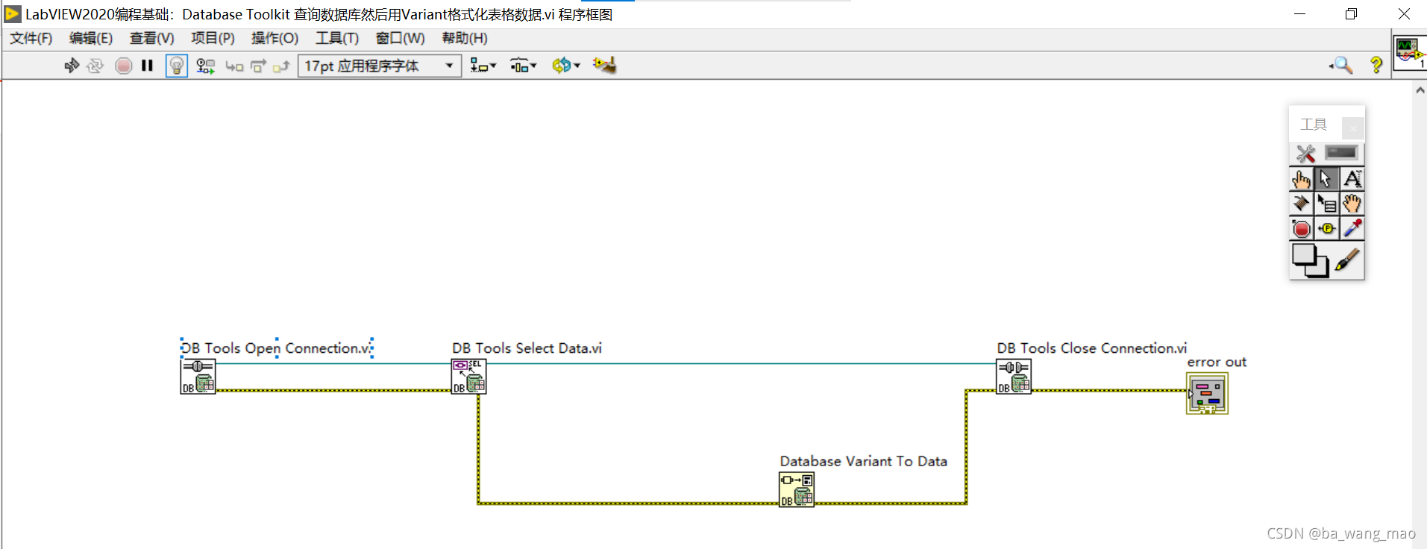1427x549 pixels.
Task: Click the Search magnifier icon
Action: click(x=1341, y=66)
